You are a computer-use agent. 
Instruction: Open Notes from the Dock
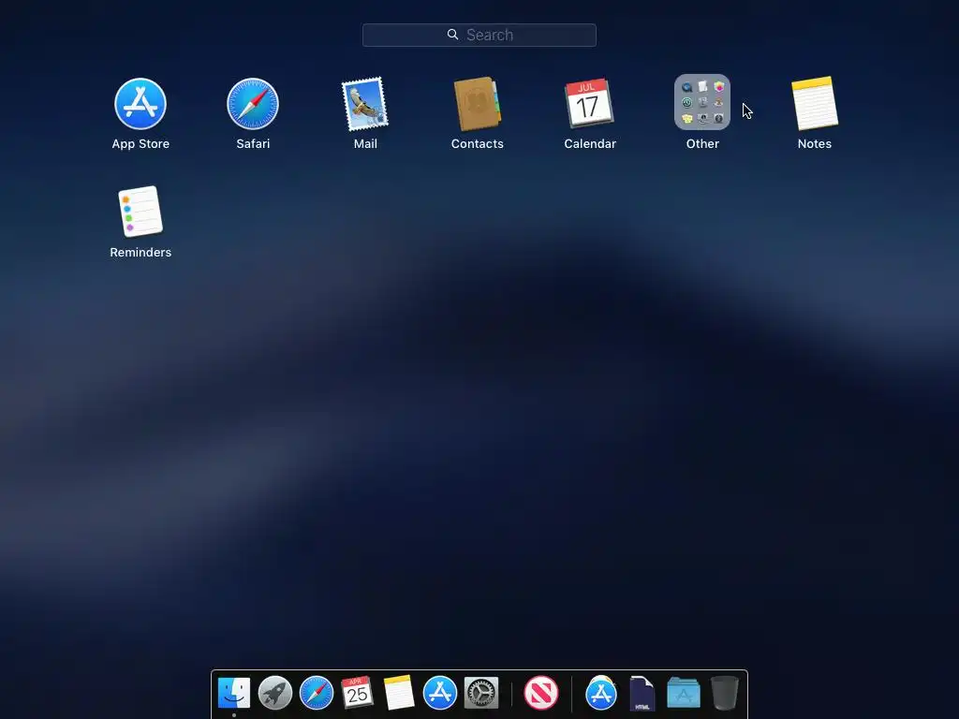[x=399, y=693]
